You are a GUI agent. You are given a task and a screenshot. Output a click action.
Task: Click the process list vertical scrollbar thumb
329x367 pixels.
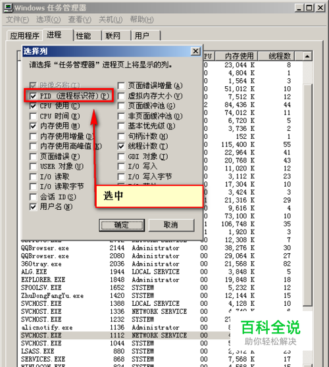pos(307,194)
